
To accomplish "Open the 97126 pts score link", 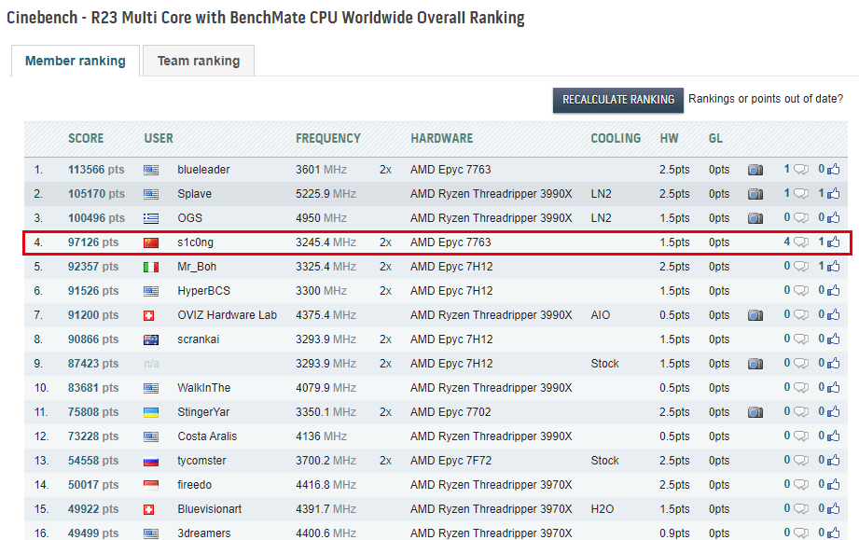I will pyautogui.click(x=93, y=242).
